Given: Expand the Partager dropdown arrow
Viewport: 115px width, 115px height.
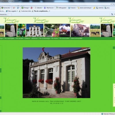Looking at the screenshot, I should coord(29,8).
